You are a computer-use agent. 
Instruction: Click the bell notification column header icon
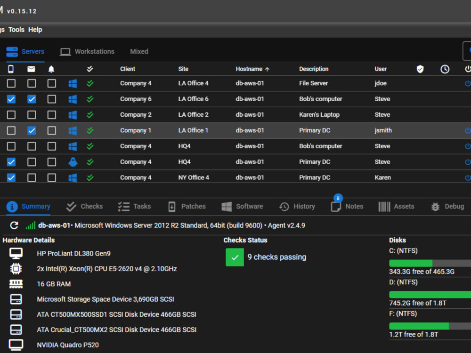click(51, 69)
